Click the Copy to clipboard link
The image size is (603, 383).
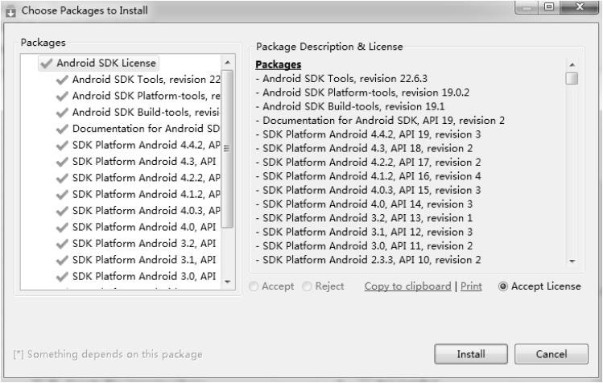pyautogui.click(x=407, y=286)
